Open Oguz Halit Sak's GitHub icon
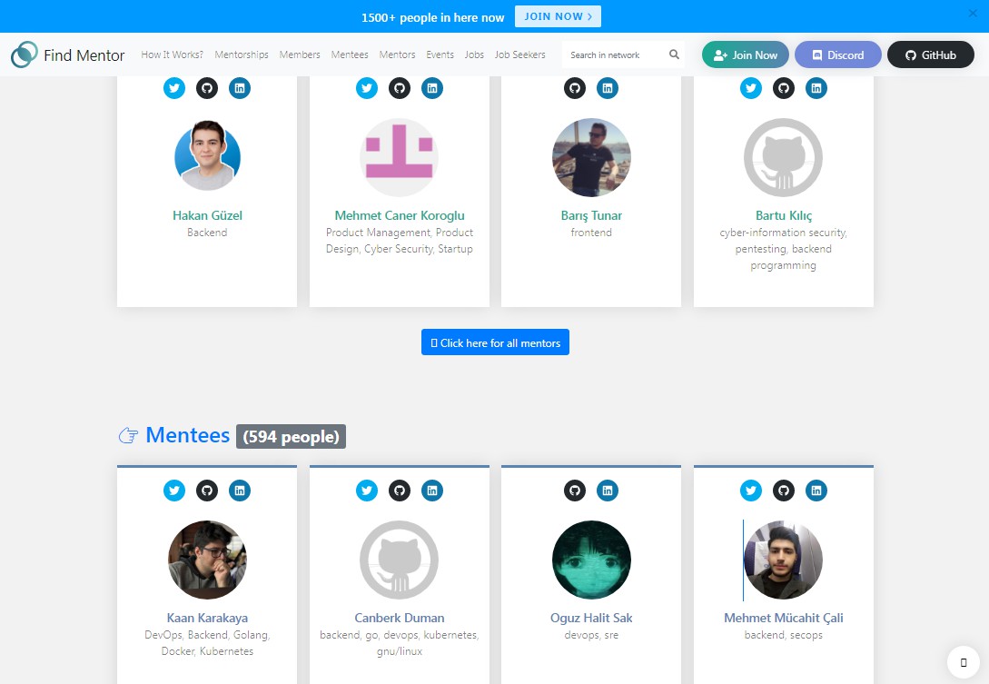This screenshot has width=989, height=684. 575,491
